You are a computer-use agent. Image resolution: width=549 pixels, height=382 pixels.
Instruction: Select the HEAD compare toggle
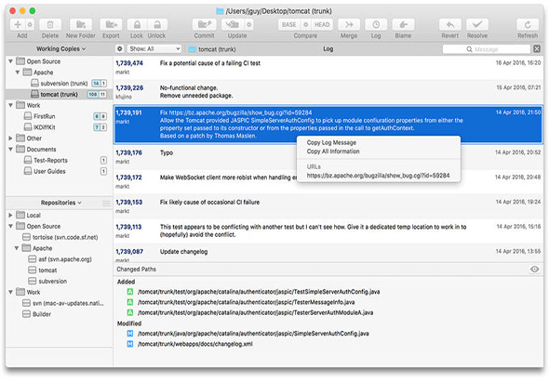pos(322,24)
